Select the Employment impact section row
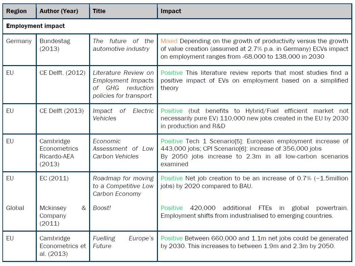355x266 pixels. pos(35,26)
